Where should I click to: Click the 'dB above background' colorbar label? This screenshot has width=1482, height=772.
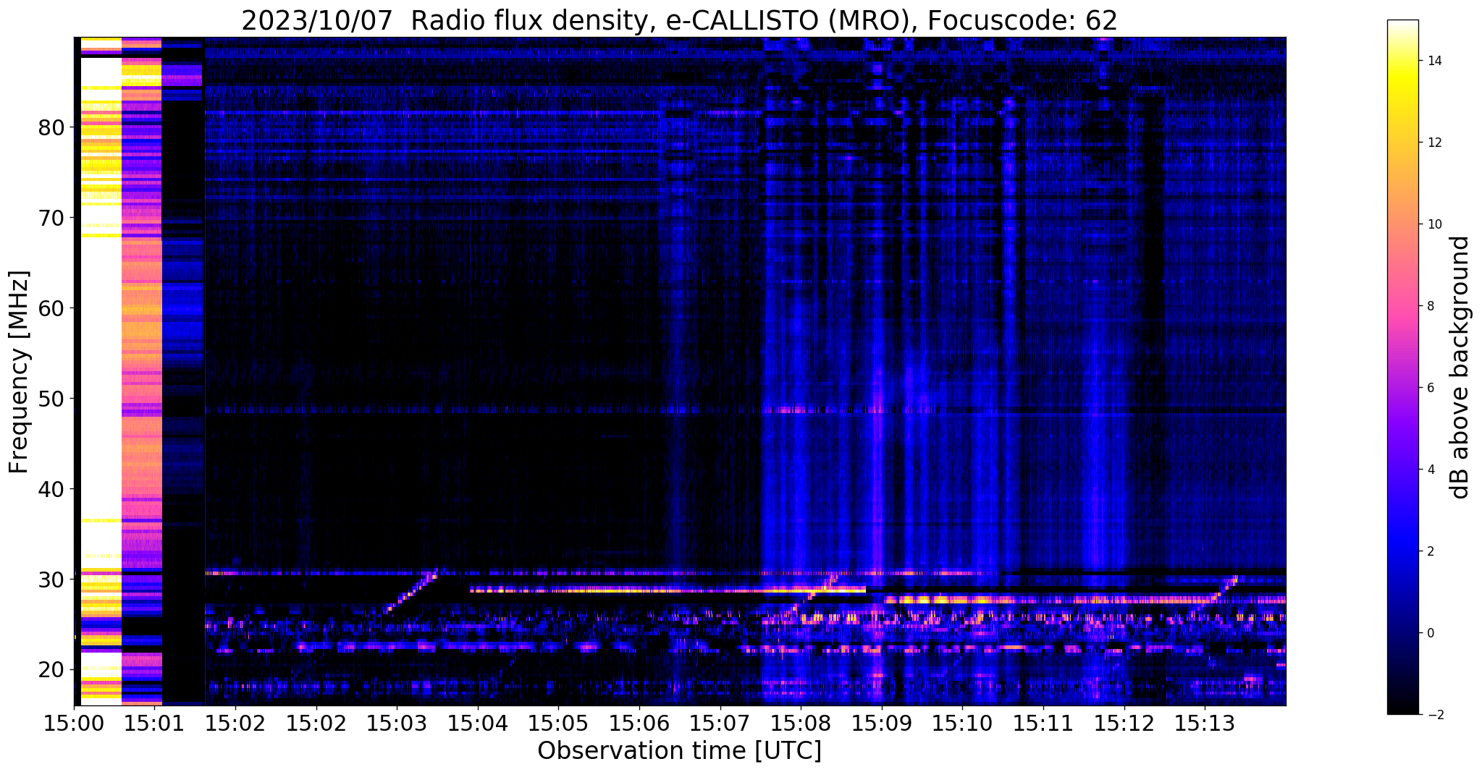pyautogui.click(x=1460, y=368)
